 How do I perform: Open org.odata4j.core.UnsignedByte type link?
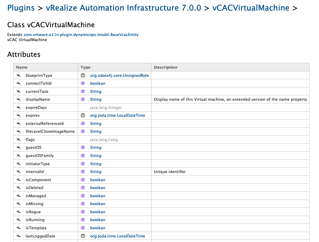tap(119, 76)
